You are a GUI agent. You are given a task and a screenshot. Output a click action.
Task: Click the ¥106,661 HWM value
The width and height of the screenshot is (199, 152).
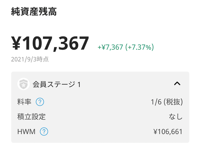[x=168, y=132]
